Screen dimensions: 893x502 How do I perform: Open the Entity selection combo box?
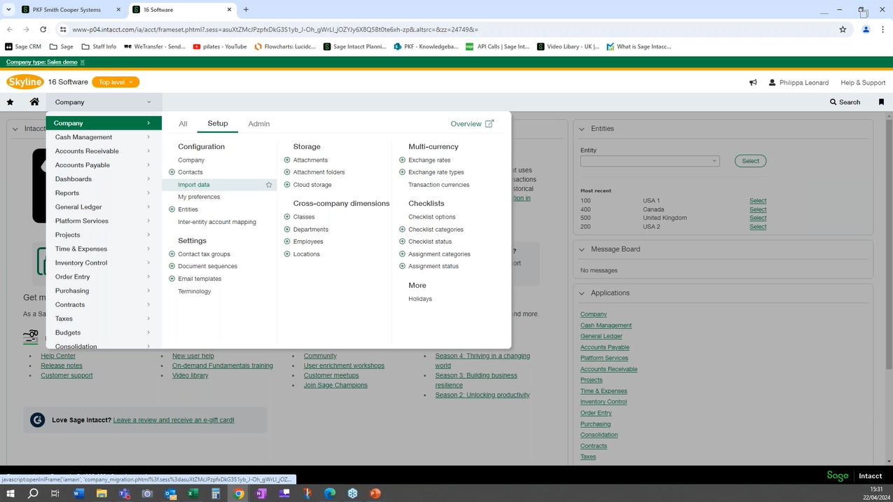(650, 161)
